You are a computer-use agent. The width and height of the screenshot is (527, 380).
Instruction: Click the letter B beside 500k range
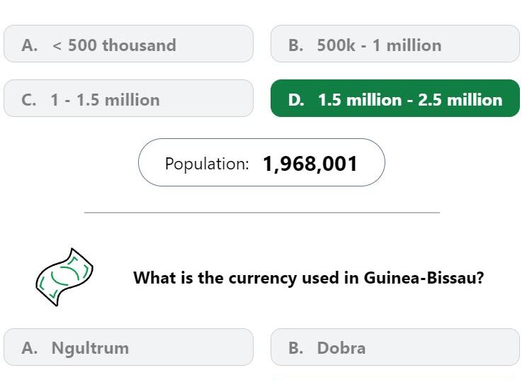296,45
